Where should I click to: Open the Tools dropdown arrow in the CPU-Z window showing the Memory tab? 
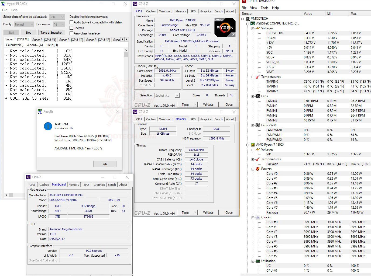[x=195, y=212]
